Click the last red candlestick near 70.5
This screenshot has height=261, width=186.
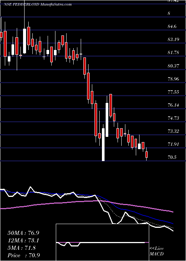[147, 154]
